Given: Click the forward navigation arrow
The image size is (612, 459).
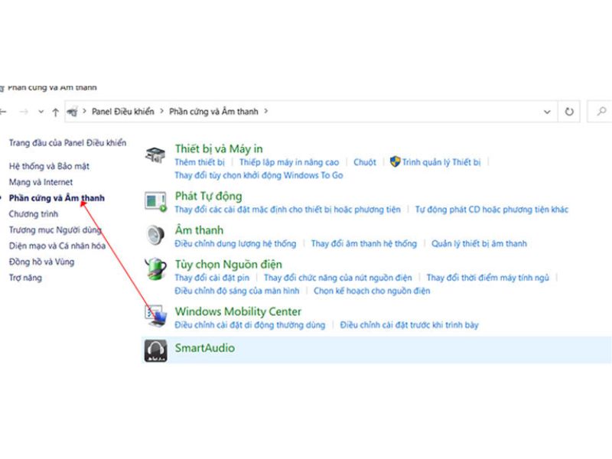Looking at the screenshot, I should click(x=24, y=112).
